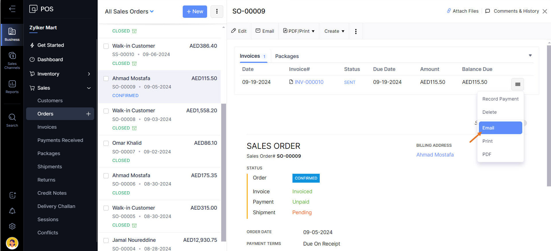Switch to the Packages tab

[287, 56]
